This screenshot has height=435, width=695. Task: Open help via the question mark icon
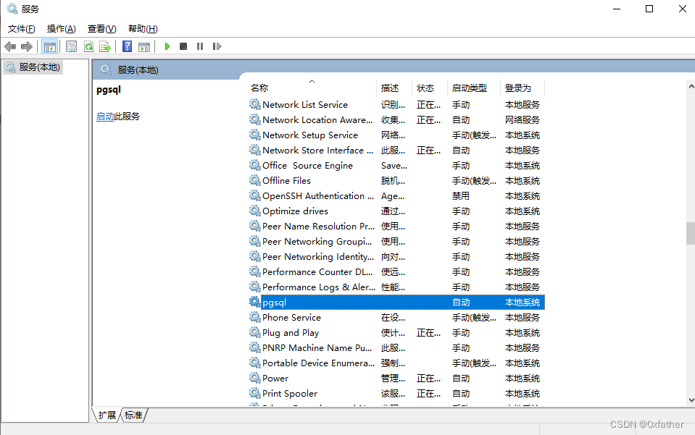click(126, 46)
